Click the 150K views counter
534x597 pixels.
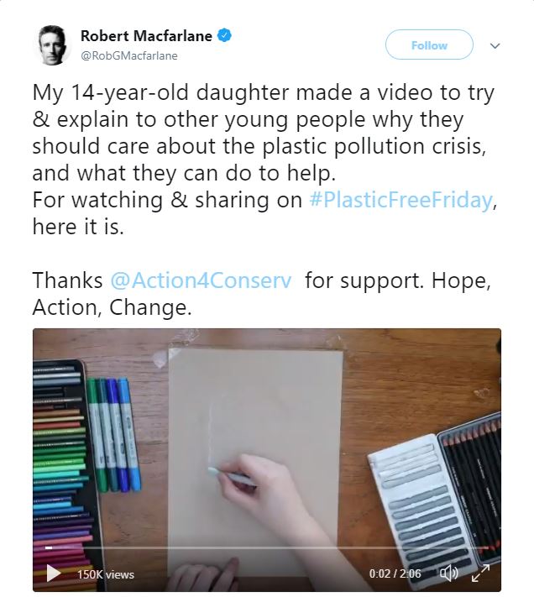(106, 574)
